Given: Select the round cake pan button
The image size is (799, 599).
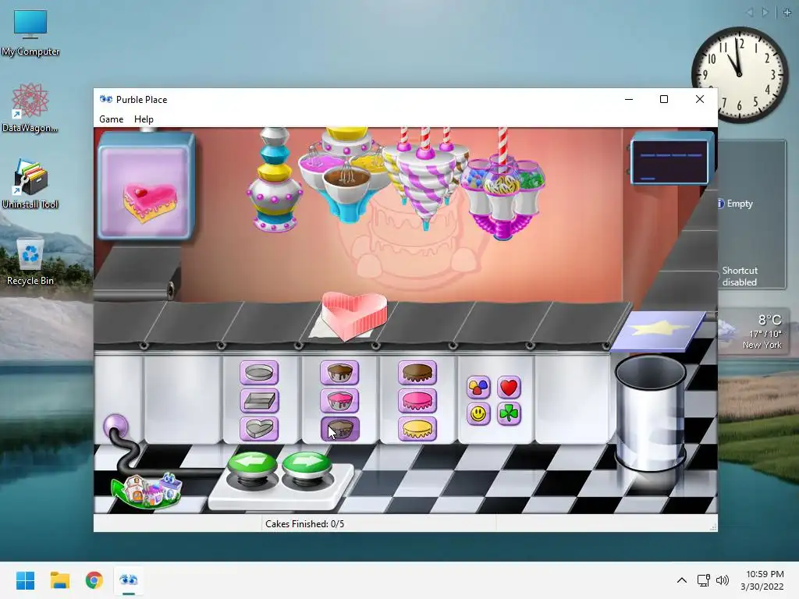Looking at the screenshot, I should tap(259, 373).
